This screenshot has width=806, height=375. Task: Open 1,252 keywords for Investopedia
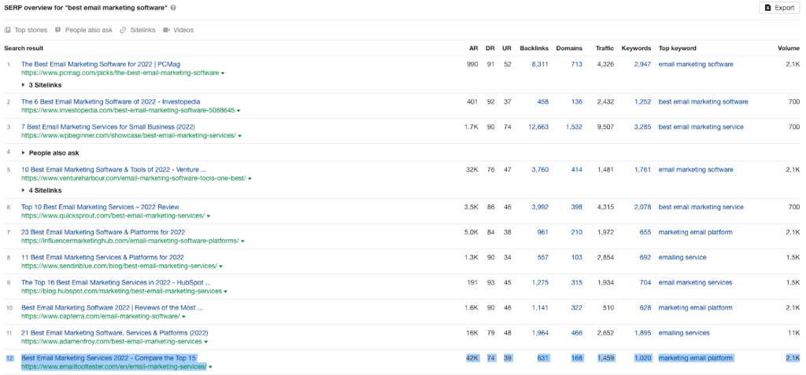pyautogui.click(x=642, y=101)
